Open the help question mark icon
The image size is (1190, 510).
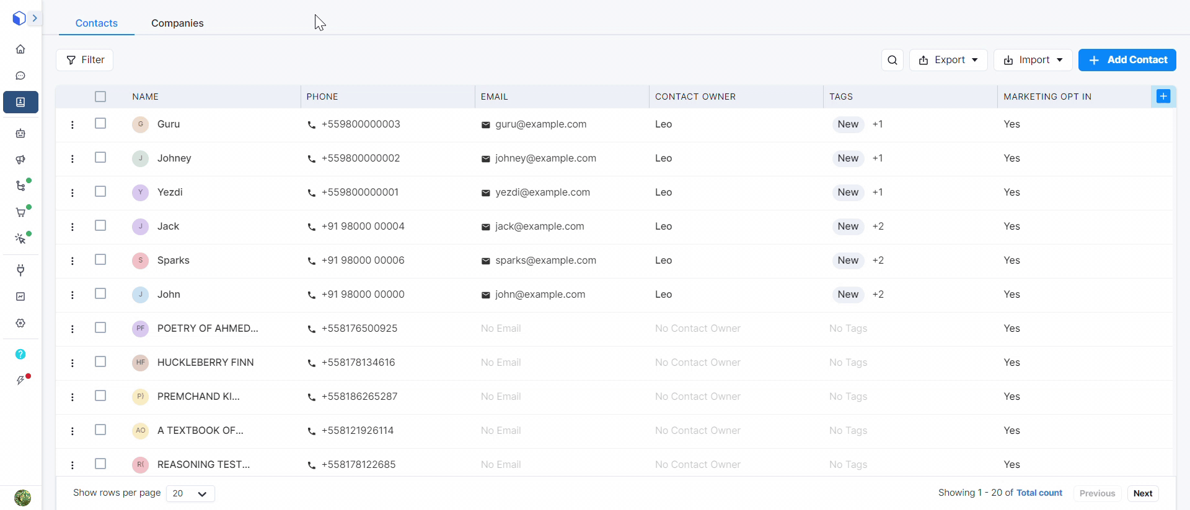point(20,354)
